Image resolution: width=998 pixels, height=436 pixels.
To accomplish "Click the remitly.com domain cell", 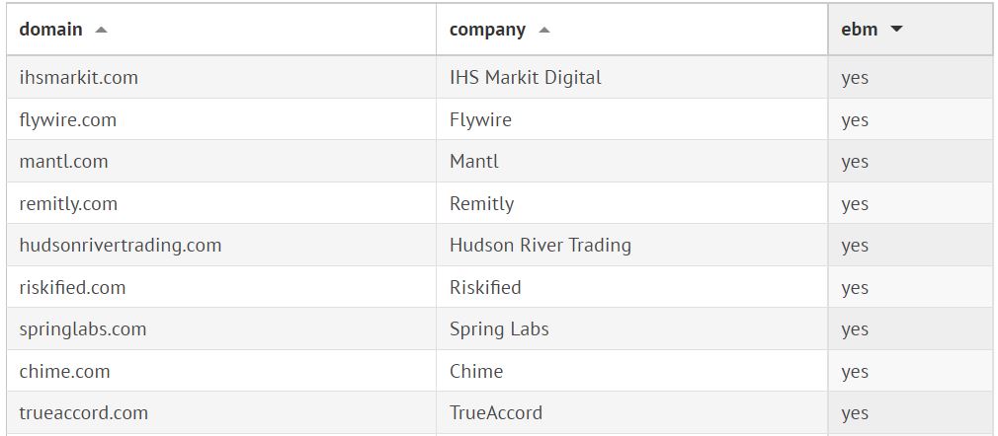I will tap(68, 204).
